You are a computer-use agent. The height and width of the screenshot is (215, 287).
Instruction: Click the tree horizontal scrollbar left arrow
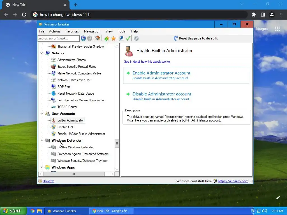click(x=41, y=174)
